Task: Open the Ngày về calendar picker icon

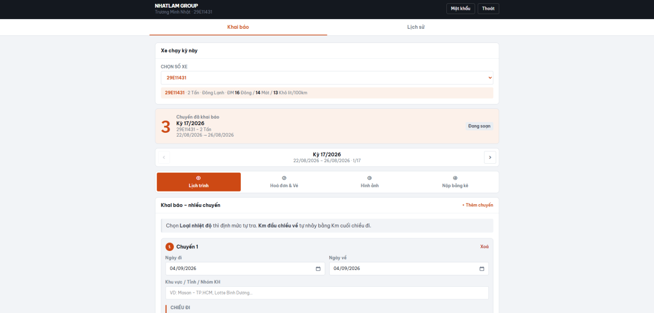Action: [482, 268]
